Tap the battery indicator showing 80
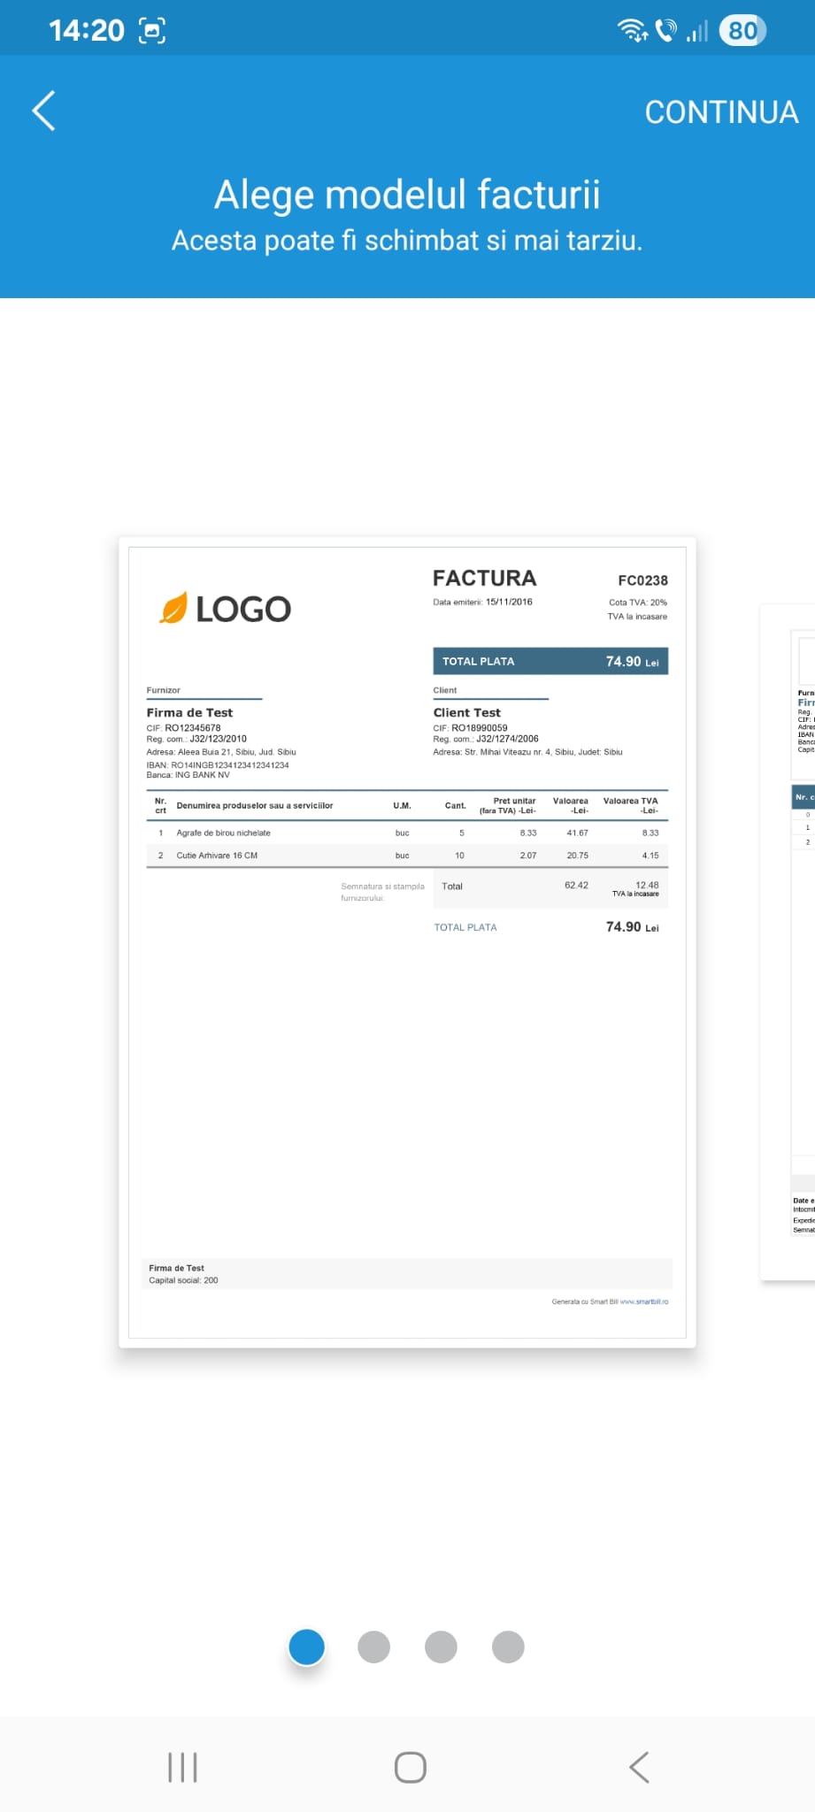Image resolution: width=815 pixels, height=1812 pixels. [x=742, y=31]
